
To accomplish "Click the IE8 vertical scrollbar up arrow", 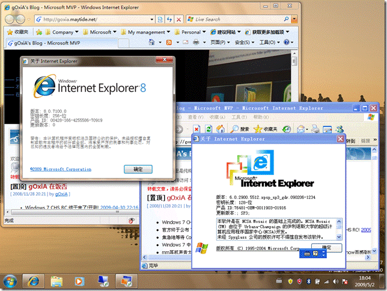I will click(294, 53).
